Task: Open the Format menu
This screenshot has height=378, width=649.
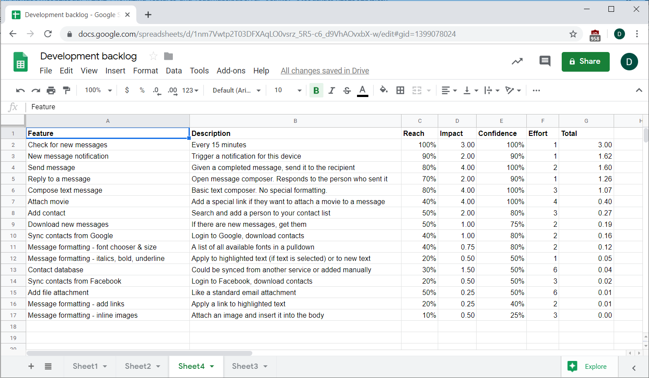Action: (145, 71)
